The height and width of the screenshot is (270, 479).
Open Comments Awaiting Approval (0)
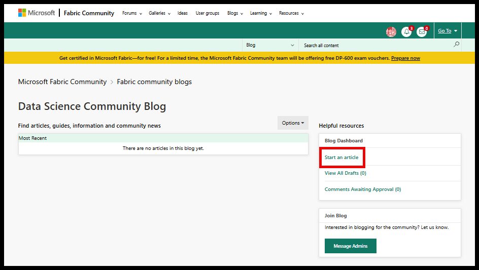[x=363, y=189]
